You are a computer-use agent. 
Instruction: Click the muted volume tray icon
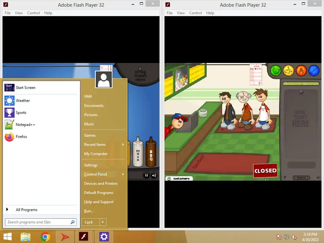(294, 237)
